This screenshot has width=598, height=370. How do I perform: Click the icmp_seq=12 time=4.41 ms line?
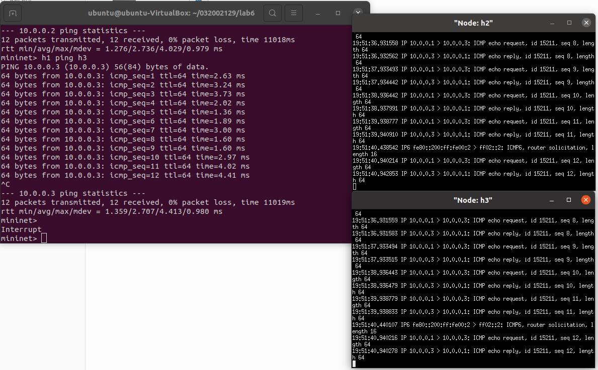point(125,175)
